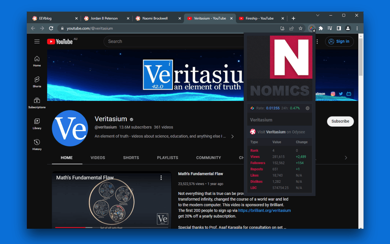
Task: Click the install app icon in address bar
Action: (282, 28)
